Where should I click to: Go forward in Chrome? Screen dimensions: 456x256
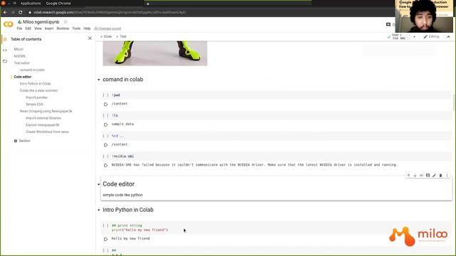(13, 12)
